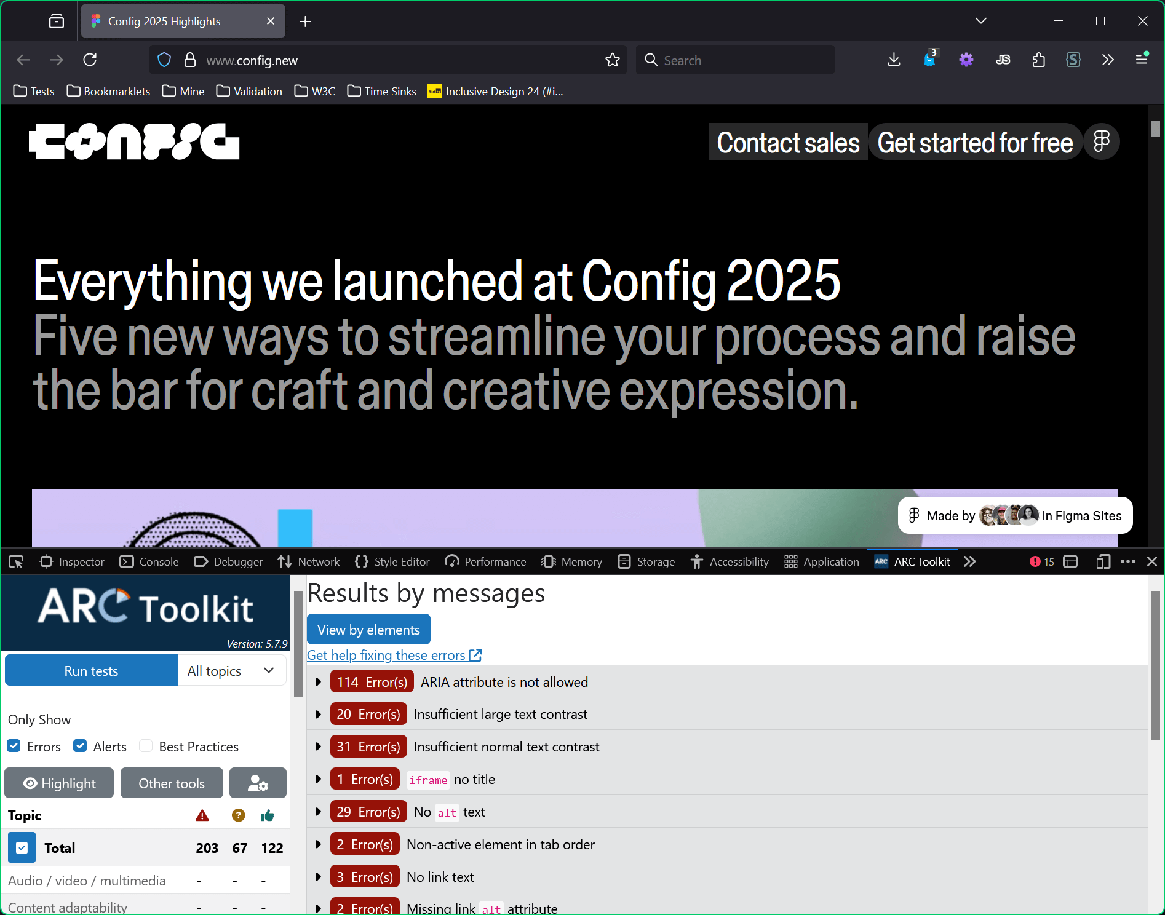1165x915 pixels.
Task: Click the Search input field
Action: [x=736, y=60]
